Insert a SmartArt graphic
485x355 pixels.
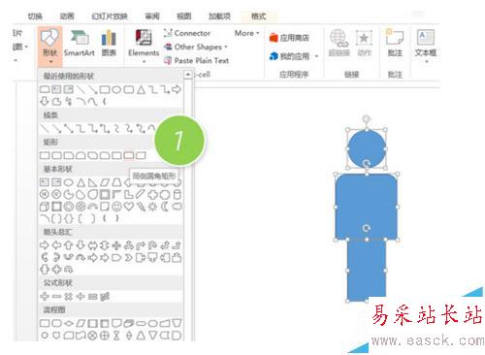tap(80, 43)
